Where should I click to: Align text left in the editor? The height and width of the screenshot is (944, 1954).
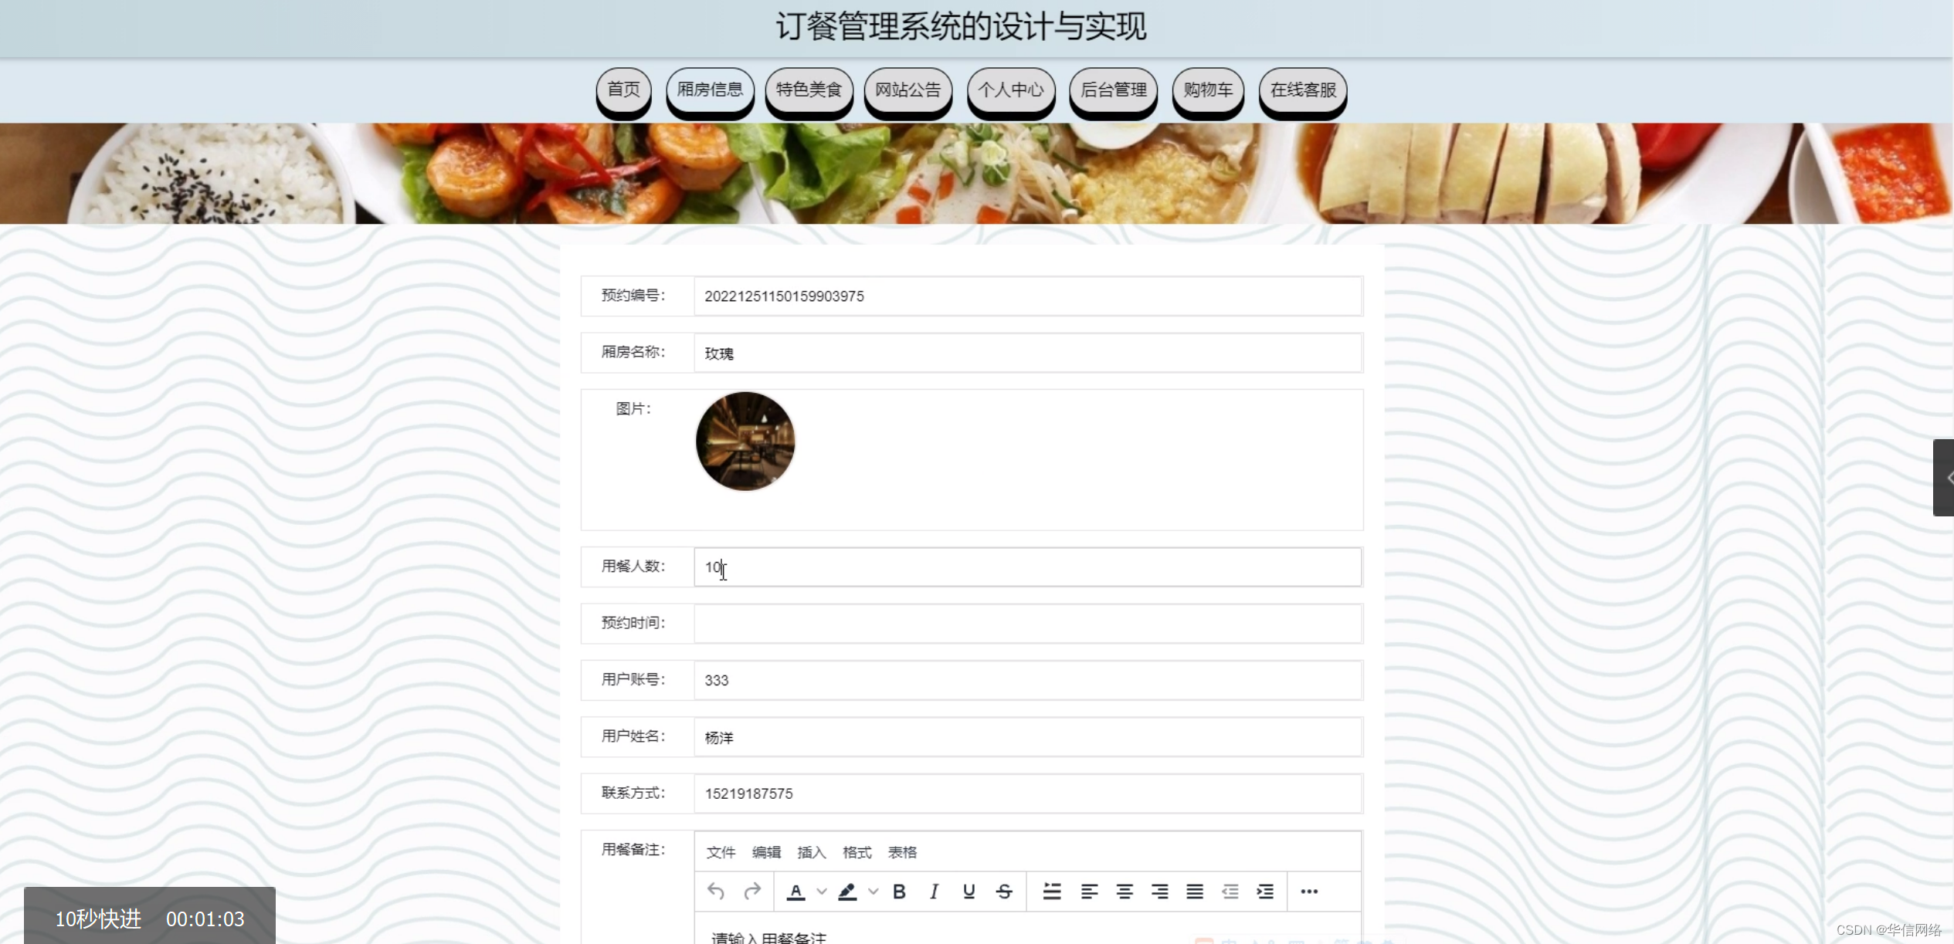(x=1089, y=892)
